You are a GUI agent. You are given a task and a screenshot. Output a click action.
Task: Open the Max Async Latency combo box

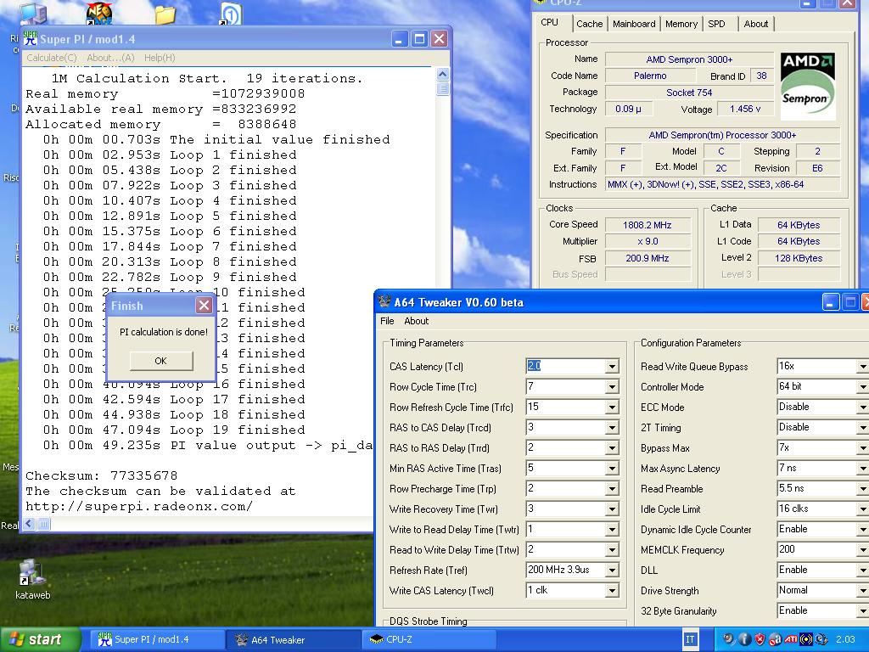click(822, 468)
